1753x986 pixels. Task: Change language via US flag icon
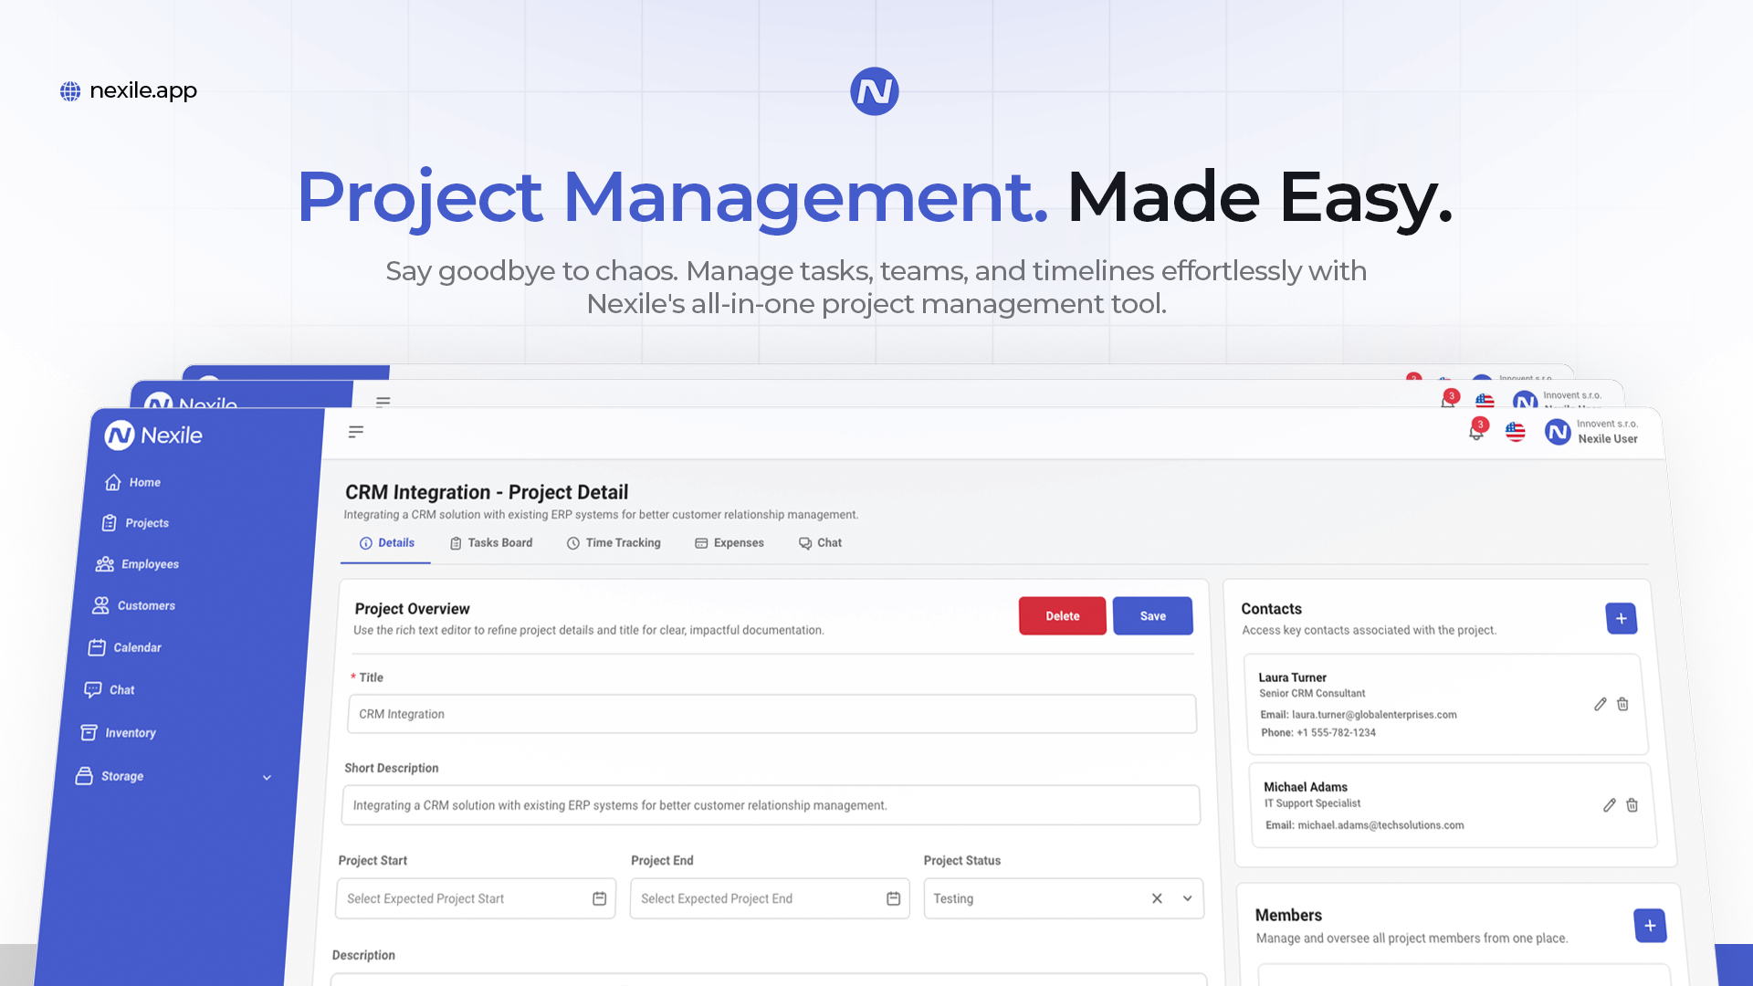coord(1516,432)
